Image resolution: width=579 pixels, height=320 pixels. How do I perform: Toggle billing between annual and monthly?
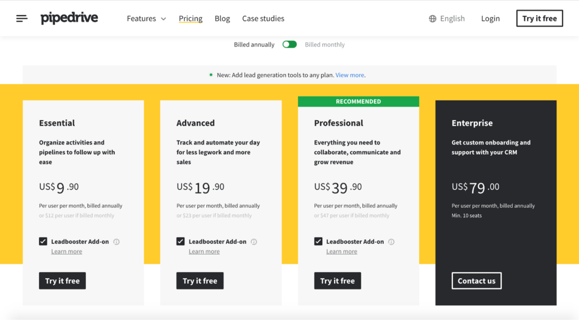point(289,45)
